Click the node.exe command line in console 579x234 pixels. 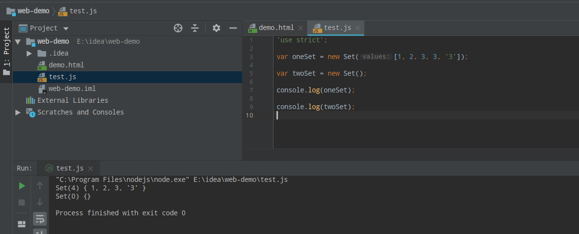(171, 180)
